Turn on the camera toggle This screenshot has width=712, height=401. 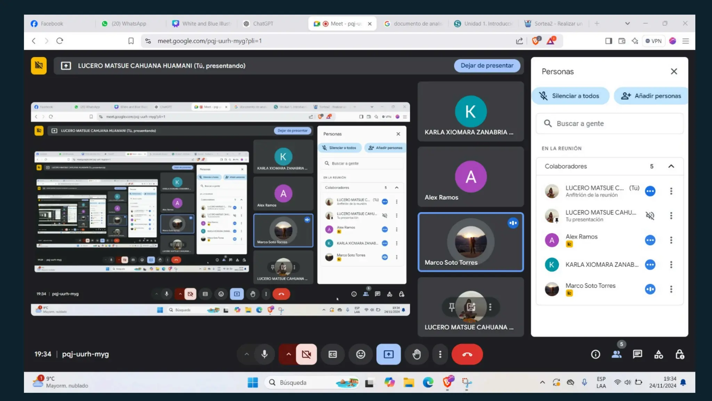[x=306, y=354]
